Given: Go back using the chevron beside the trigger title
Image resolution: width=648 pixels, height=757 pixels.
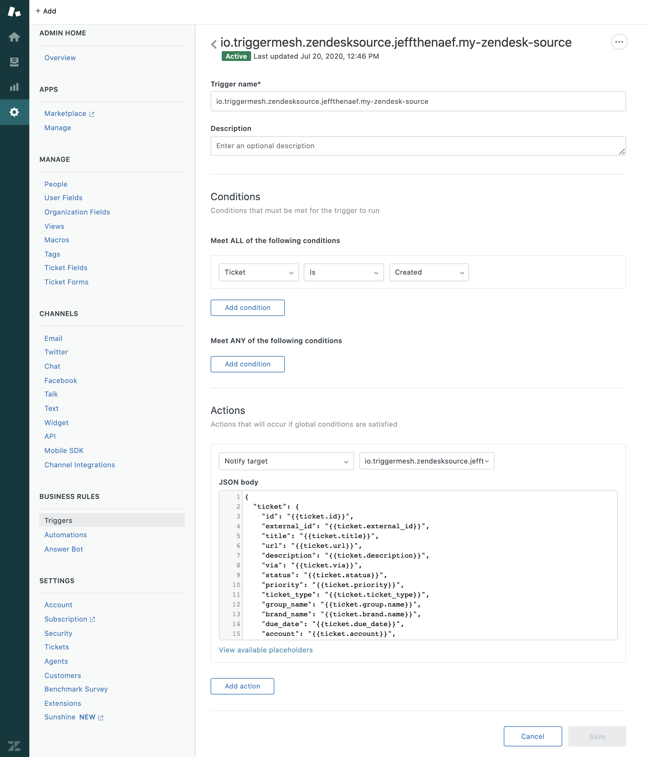Looking at the screenshot, I should tap(214, 44).
